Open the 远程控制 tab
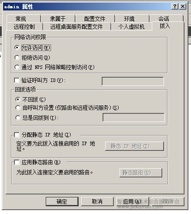 [x=24, y=27]
